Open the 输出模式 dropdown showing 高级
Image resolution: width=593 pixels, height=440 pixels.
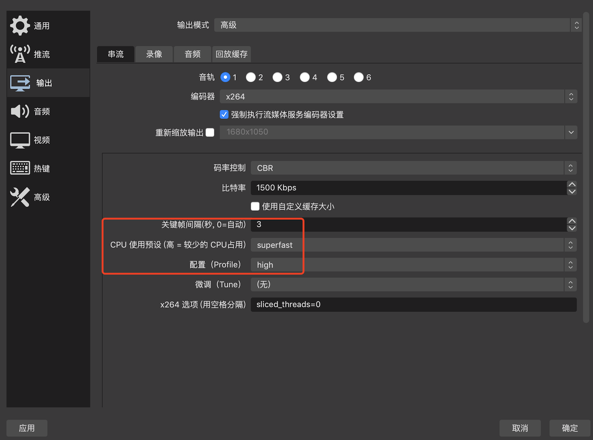[398, 25]
